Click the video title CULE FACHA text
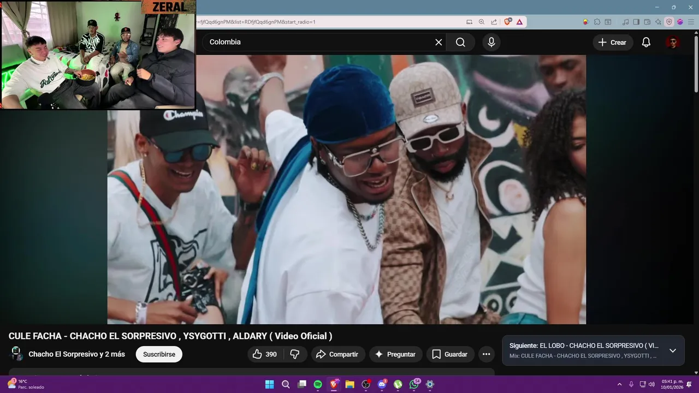The height and width of the screenshot is (393, 699). coord(170,336)
